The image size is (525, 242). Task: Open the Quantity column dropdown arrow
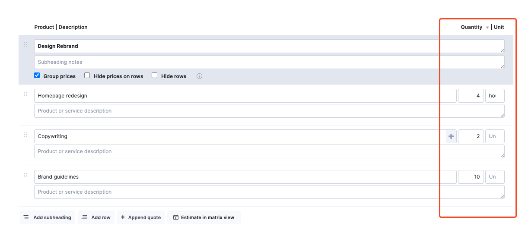pyautogui.click(x=487, y=28)
